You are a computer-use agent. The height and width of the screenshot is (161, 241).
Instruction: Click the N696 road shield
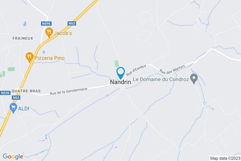coord(46,24)
